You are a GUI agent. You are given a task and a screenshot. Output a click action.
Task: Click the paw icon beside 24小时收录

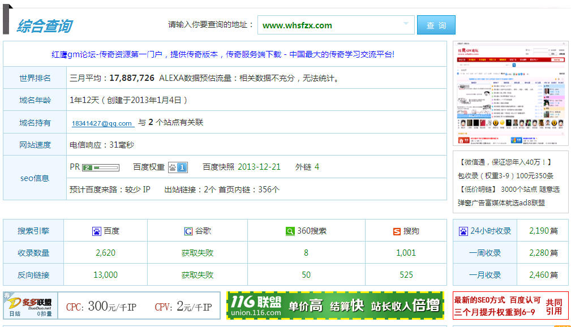pyautogui.click(x=463, y=231)
